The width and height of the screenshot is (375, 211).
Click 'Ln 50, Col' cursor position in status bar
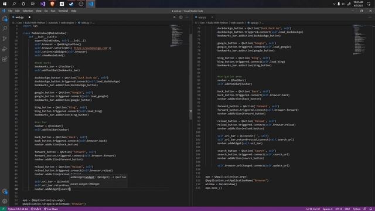(313, 209)
